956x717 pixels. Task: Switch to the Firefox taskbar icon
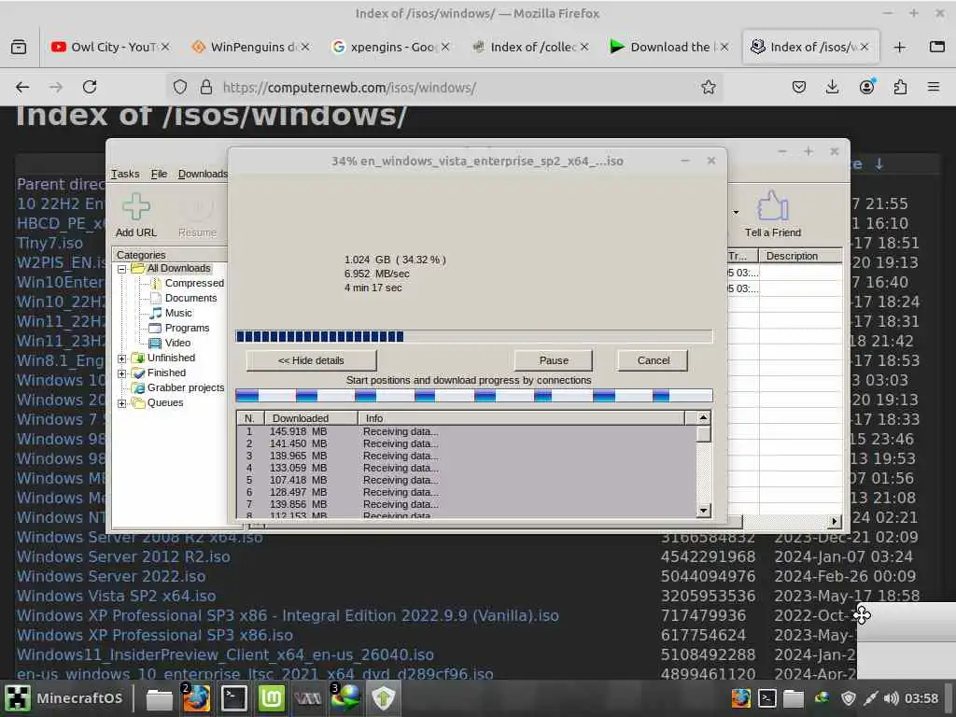(x=196, y=698)
